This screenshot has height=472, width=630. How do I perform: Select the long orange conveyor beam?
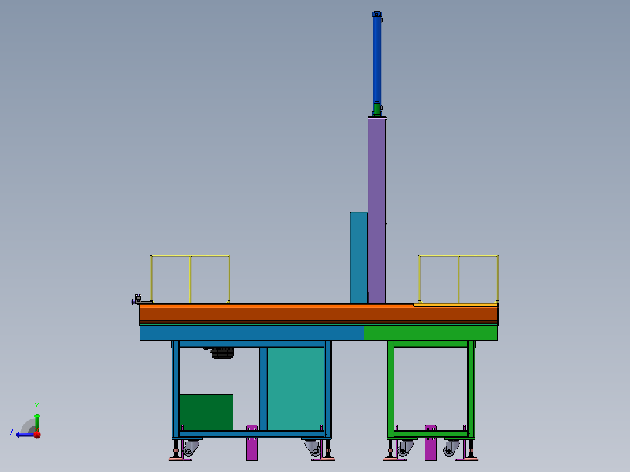coord(319,314)
